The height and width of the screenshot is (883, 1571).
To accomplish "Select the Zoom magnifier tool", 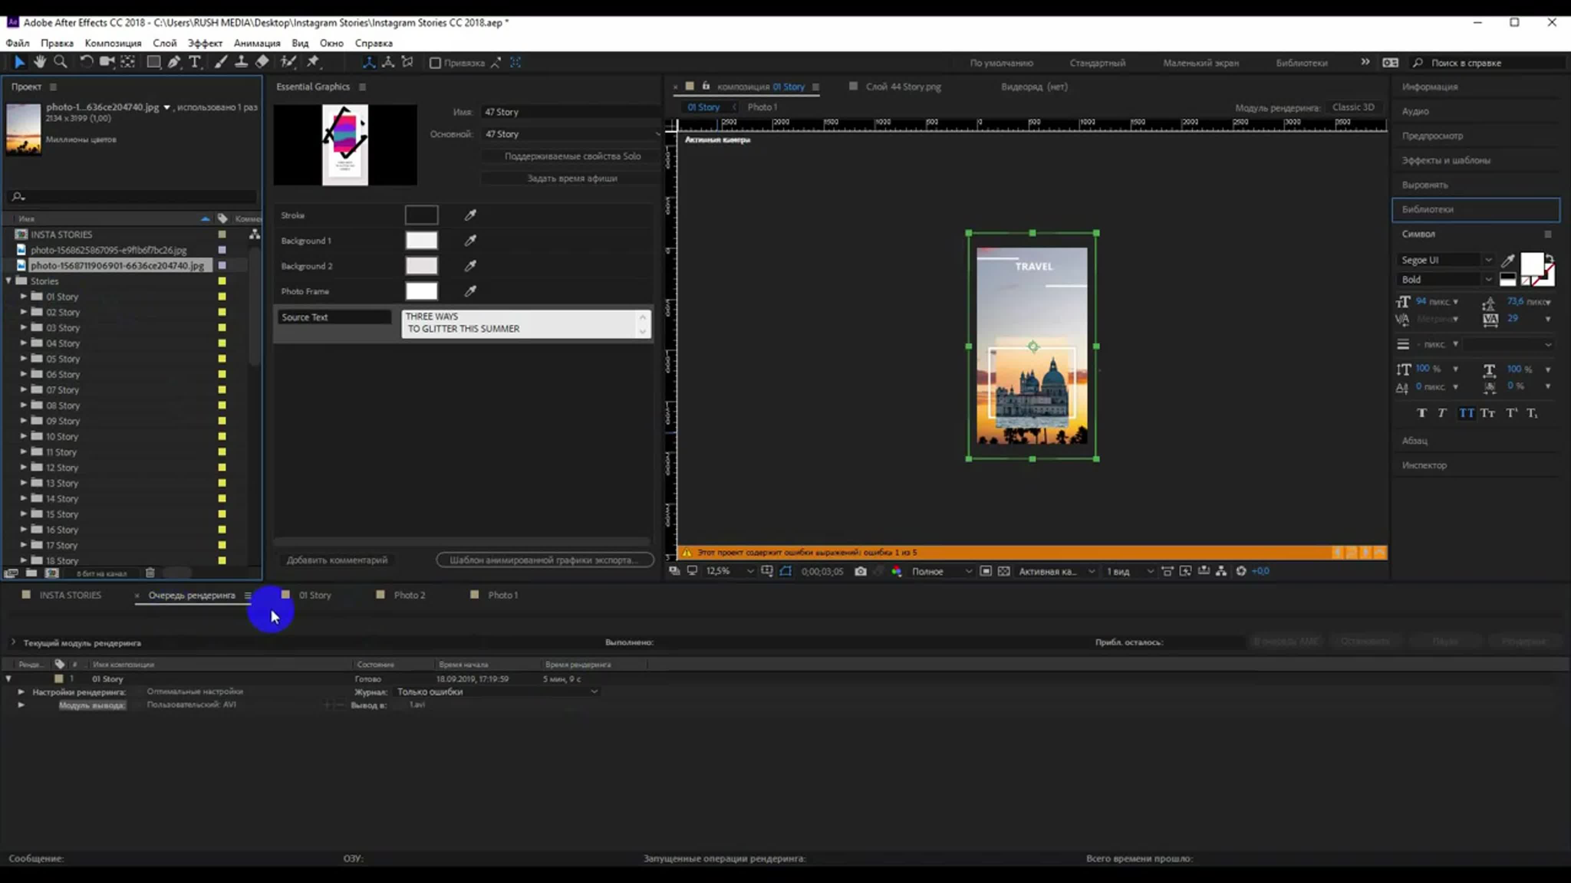I will [x=60, y=62].
